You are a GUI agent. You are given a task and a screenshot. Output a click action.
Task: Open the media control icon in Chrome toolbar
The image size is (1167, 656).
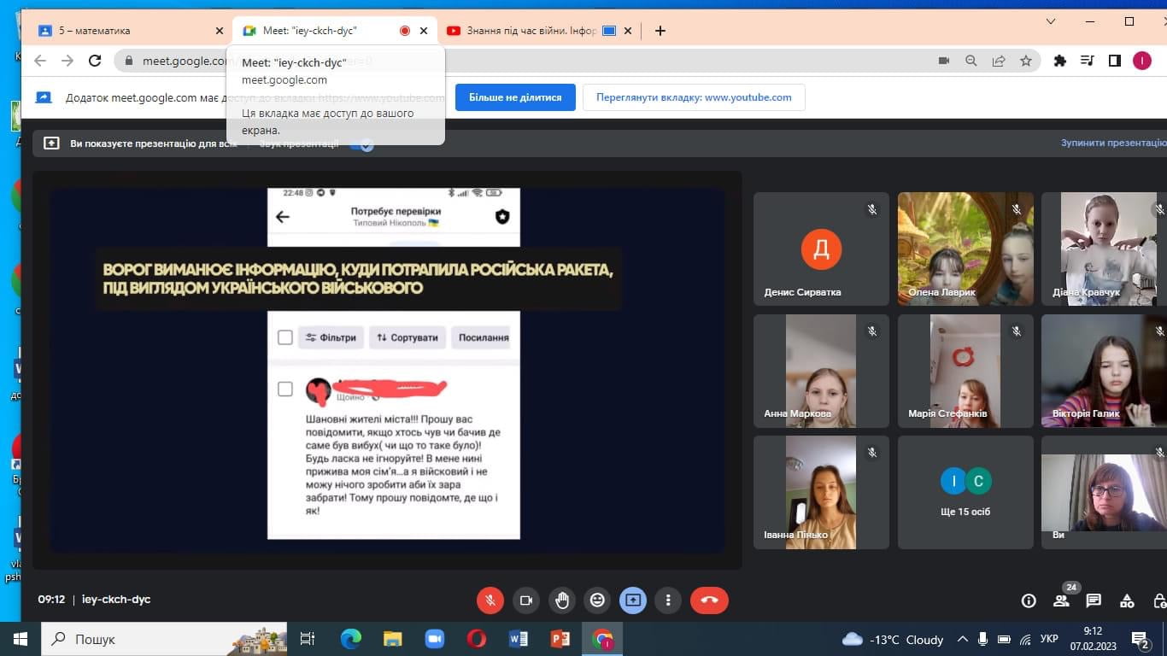[1088, 61]
